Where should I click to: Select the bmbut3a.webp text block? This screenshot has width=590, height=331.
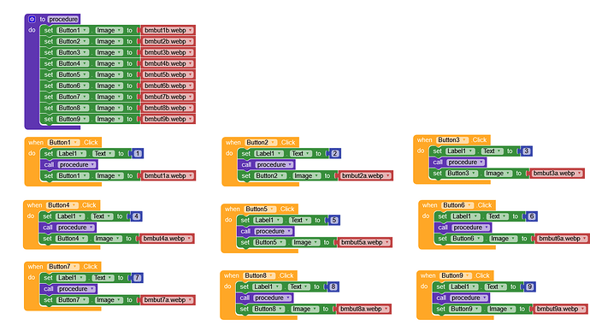557,174
